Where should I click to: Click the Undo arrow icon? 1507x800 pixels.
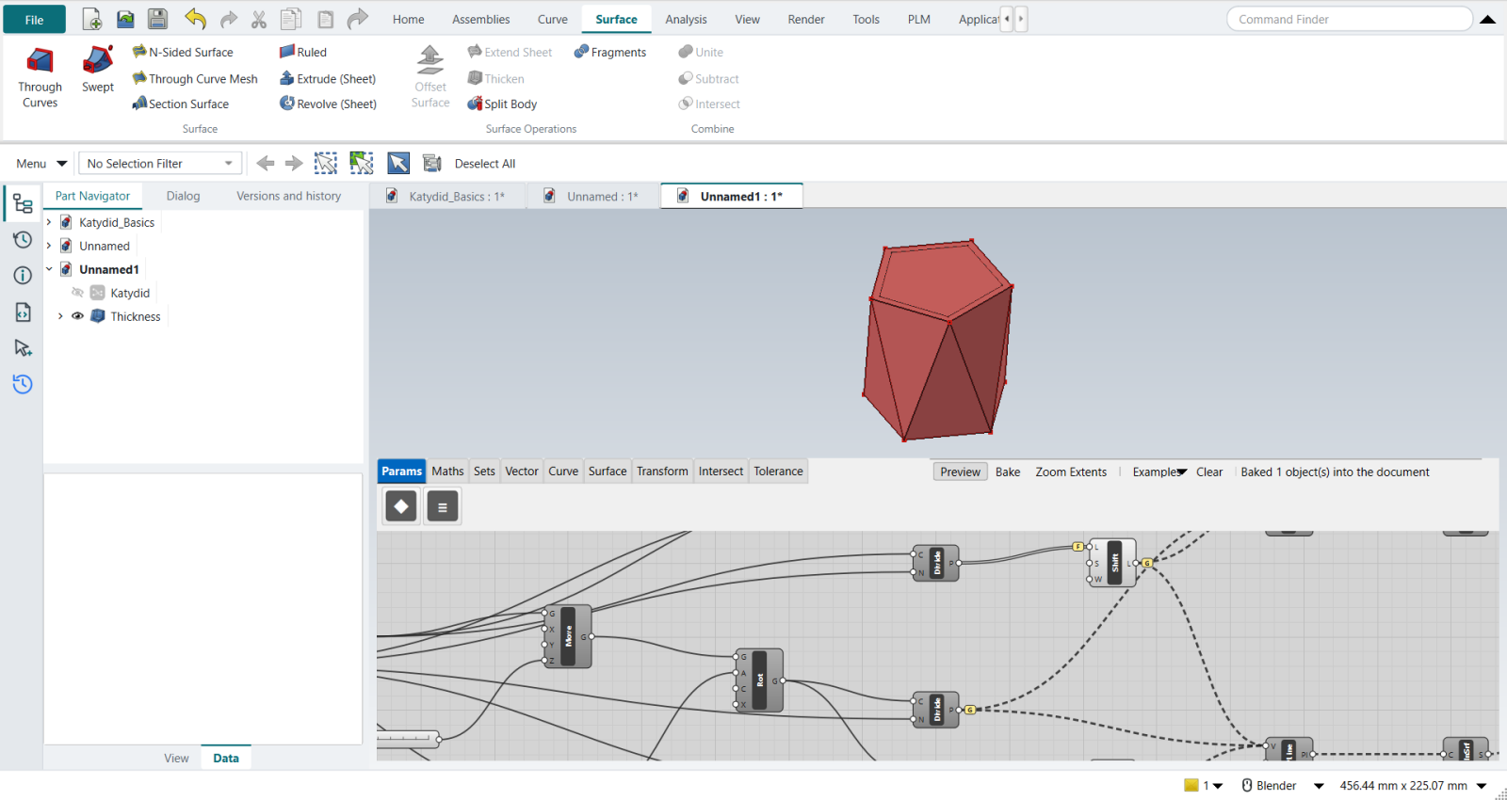pos(196,19)
